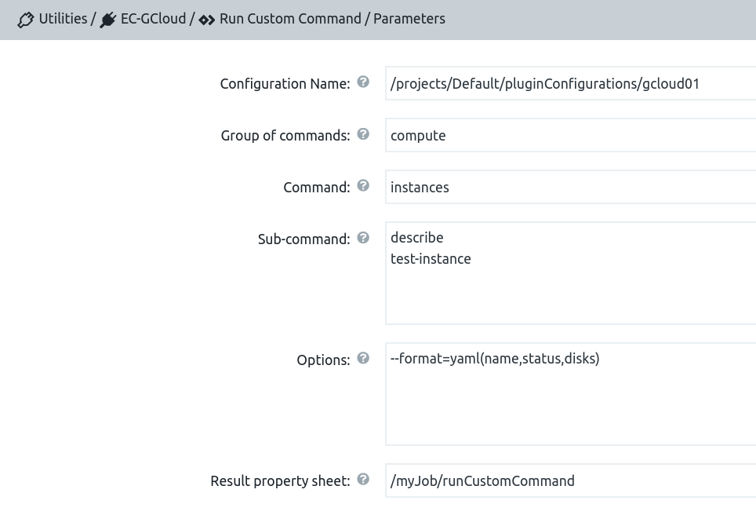756x515 pixels.
Task: Open help for Configuration Name field
Action: [x=363, y=82]
